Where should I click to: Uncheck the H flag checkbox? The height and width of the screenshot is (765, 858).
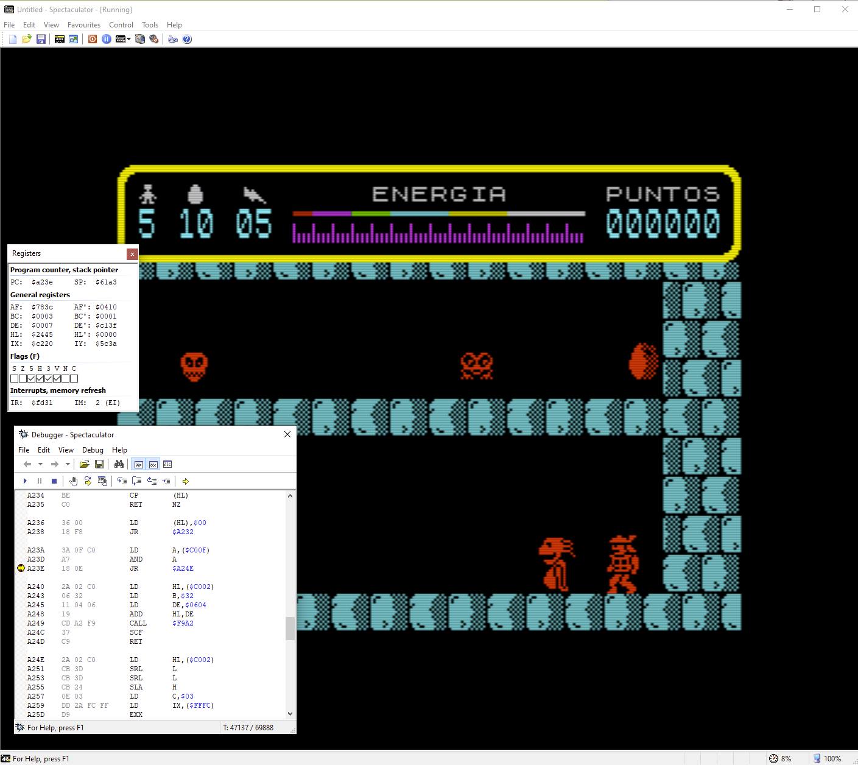click(x=40, y=378)
